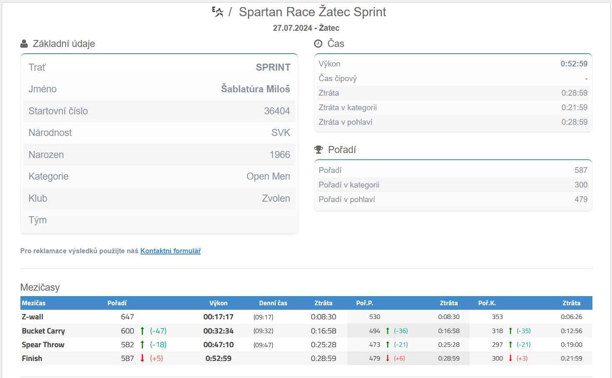Click the Pořadí v kategorii value 300 in the Pořadí panel
This screenshot has height=378, width=612.
click(581, 185)
